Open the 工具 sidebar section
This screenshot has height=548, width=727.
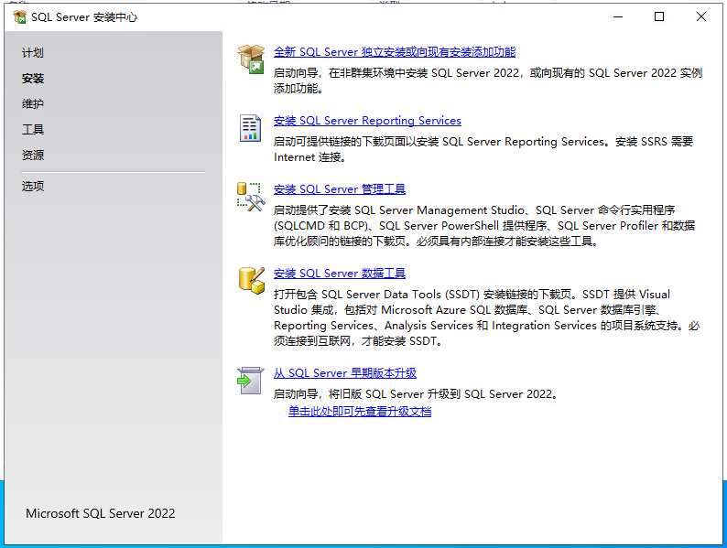tap(33, 129)
